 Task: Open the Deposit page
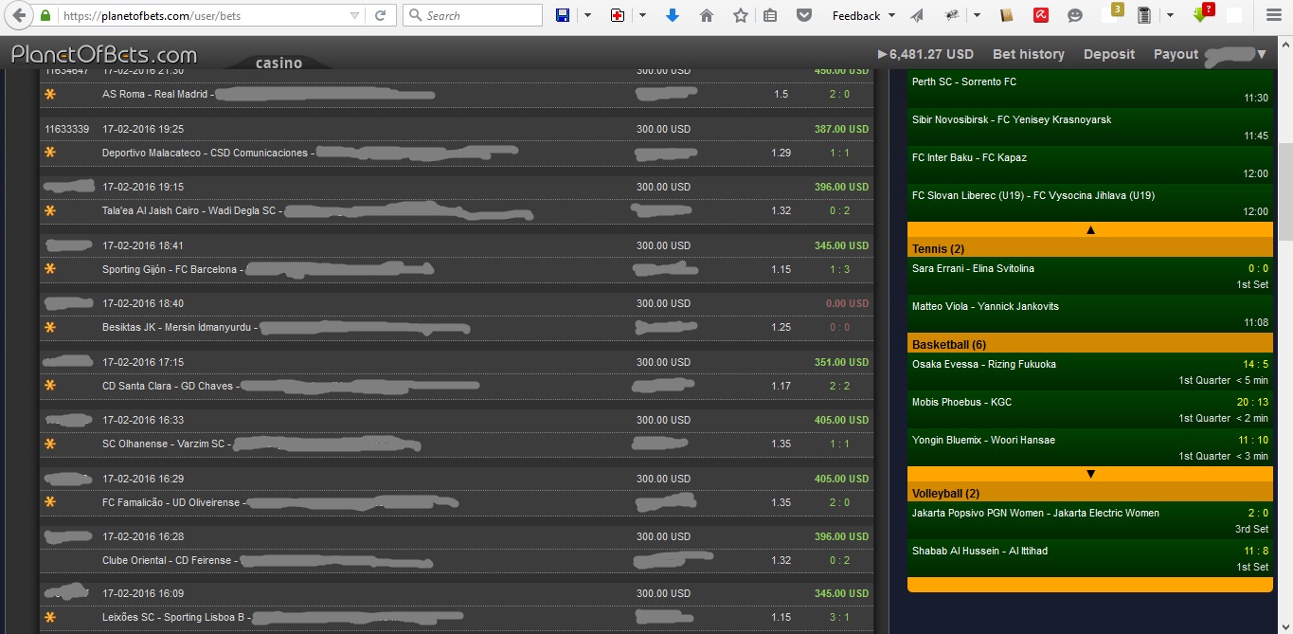(x=1109, y=54)
